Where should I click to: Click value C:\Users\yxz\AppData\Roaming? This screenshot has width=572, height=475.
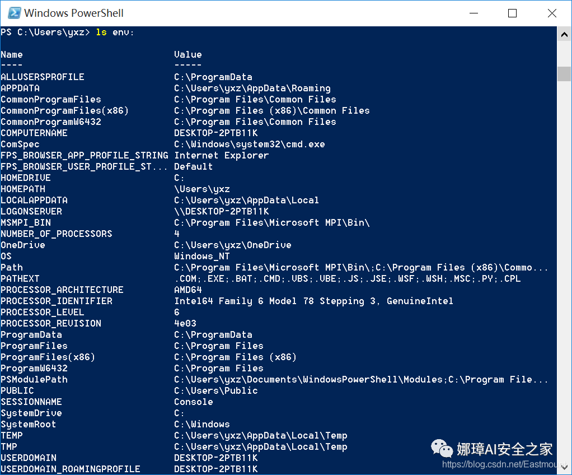252,89
